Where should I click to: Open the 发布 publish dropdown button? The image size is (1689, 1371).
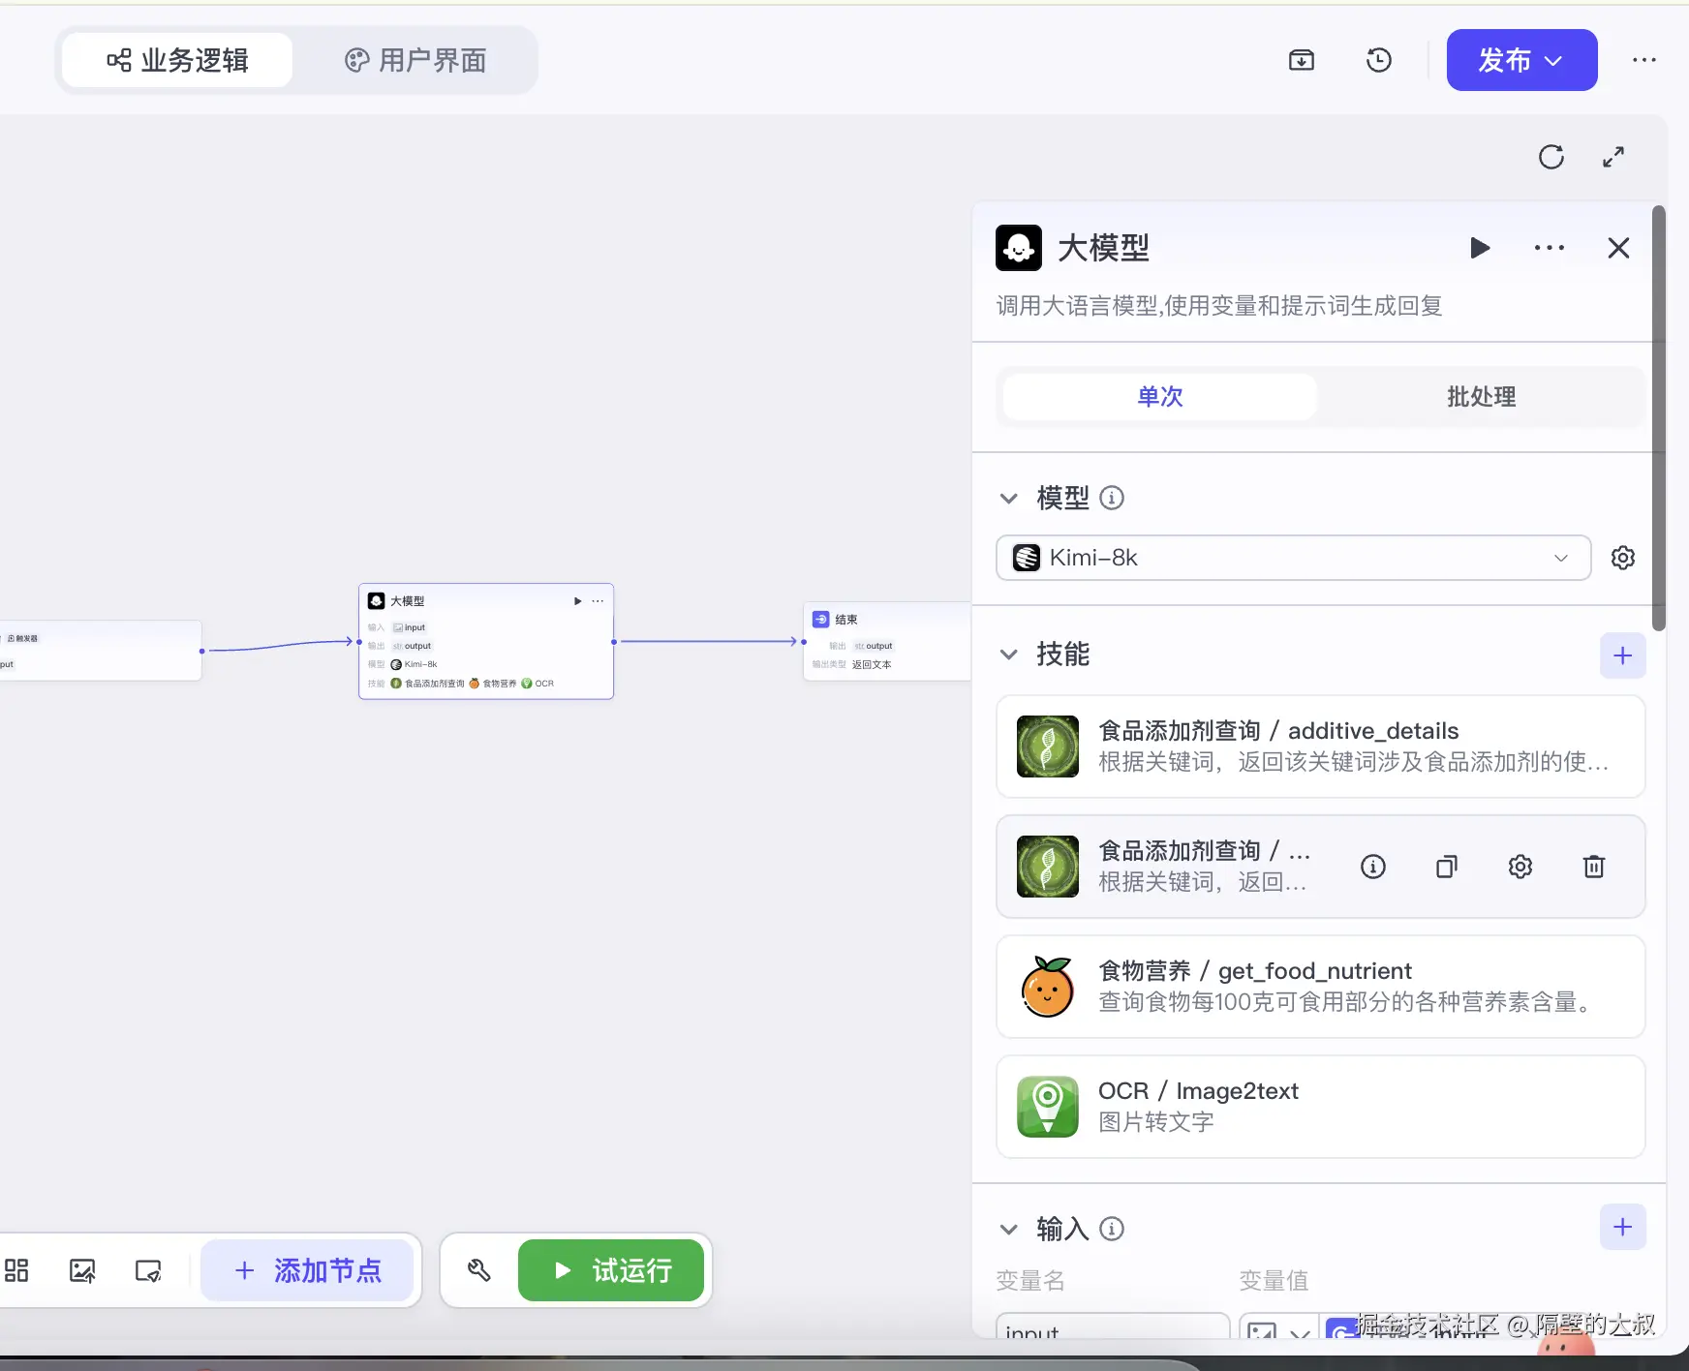click(1521, 60)
